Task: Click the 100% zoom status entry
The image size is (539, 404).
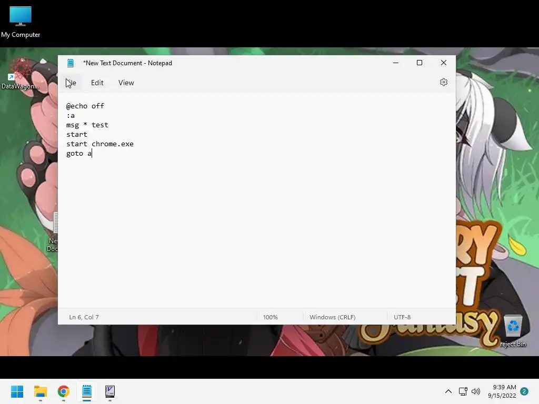Action: (x=270, y=317)
